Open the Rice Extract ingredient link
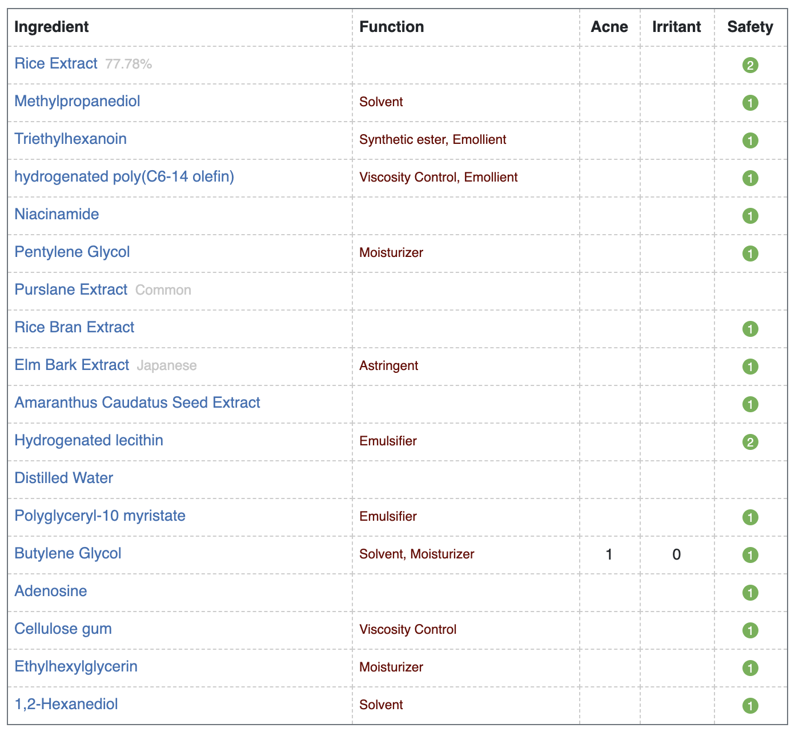The width and height of the screenshot is (795, 732). pyautogui.click(x=56, y=63)
